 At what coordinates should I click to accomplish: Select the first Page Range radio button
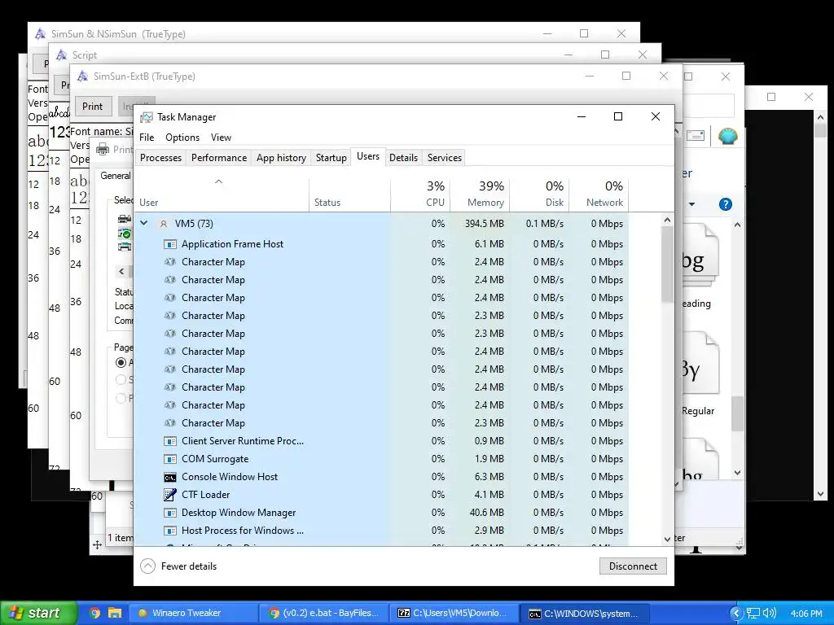coord(121,362)
